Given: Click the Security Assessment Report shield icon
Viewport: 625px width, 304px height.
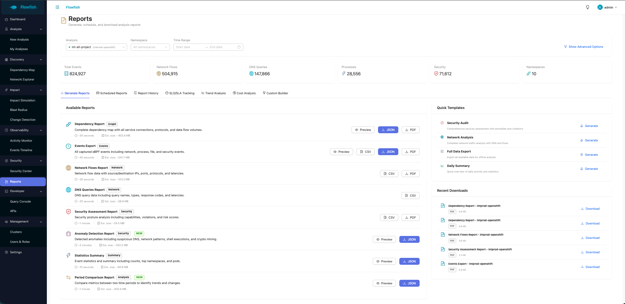Looking at the screenshot, I should pos(68,212).
